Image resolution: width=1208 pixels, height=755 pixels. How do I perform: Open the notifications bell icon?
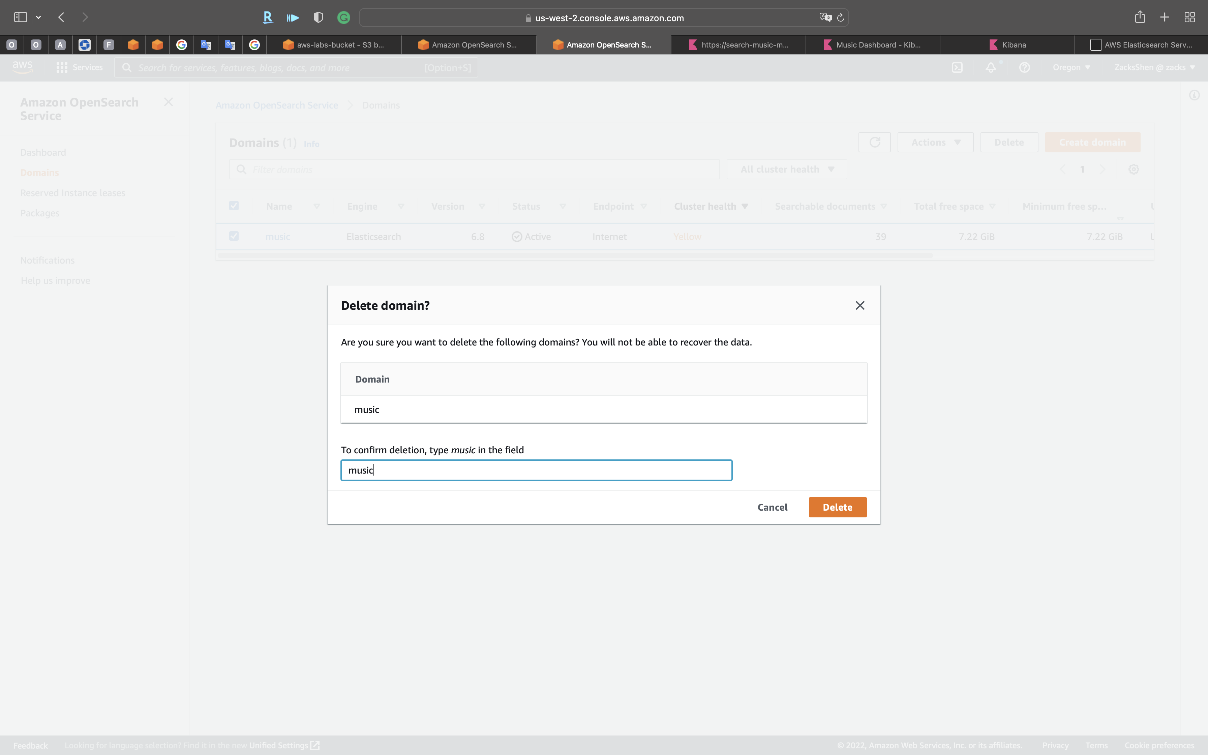[991, 67]
